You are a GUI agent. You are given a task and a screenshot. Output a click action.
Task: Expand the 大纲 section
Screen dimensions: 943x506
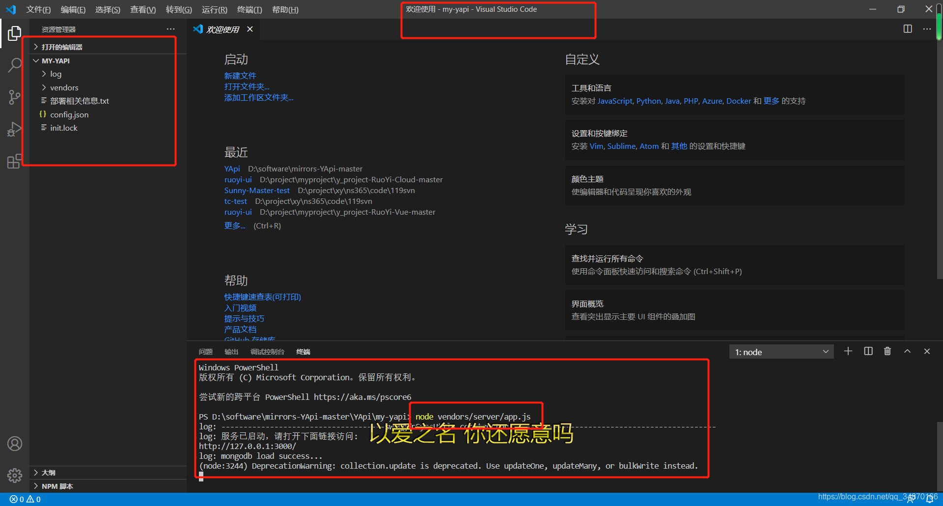coord(108,473)
